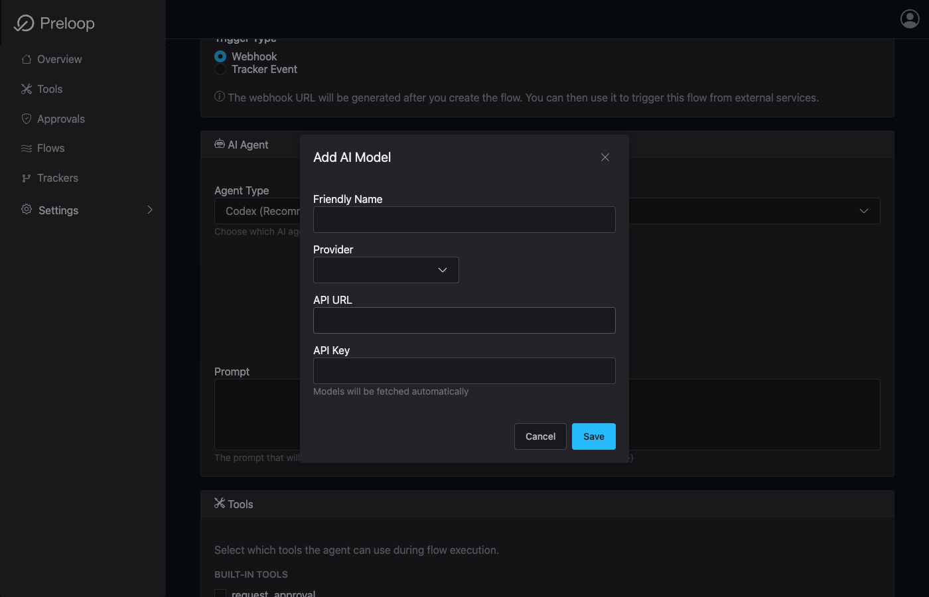Image resolution: width=929 pixels, height=597 pixels.
Task: Select the Tracker Event trigger type
Action: coord(220,69)
